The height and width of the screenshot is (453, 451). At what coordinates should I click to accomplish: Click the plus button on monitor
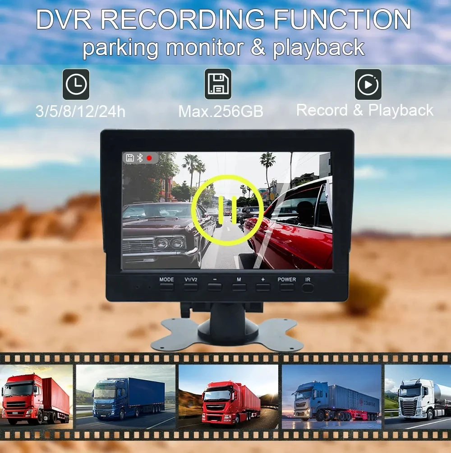(x=263, y=287)
